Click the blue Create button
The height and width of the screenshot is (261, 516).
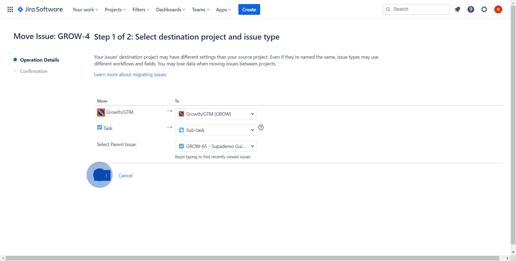(x=249, y=9)
